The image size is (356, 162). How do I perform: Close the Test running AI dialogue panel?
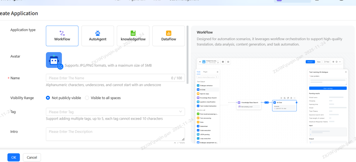pos(346,72)
